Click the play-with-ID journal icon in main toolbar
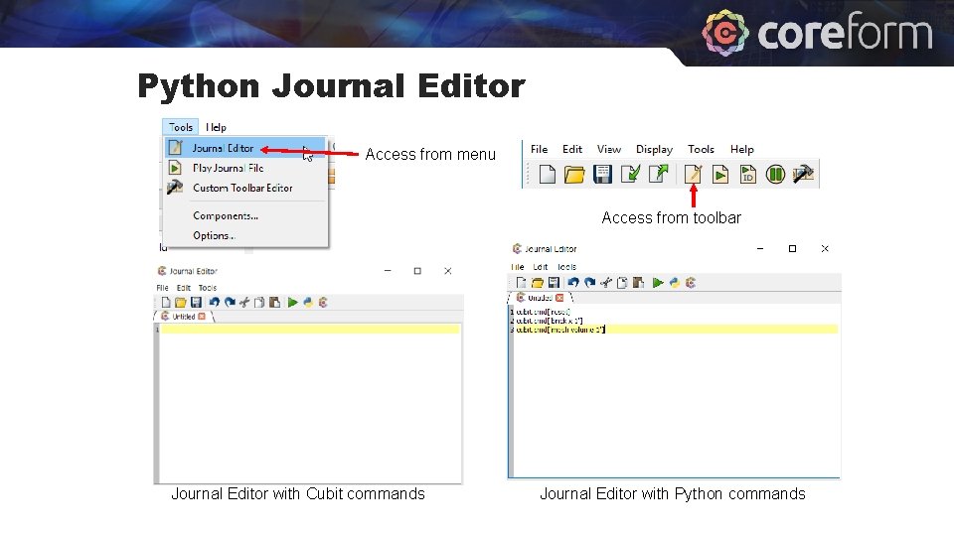Image resolution: width=954 pixels, height=536 pixels. point(747,175)
